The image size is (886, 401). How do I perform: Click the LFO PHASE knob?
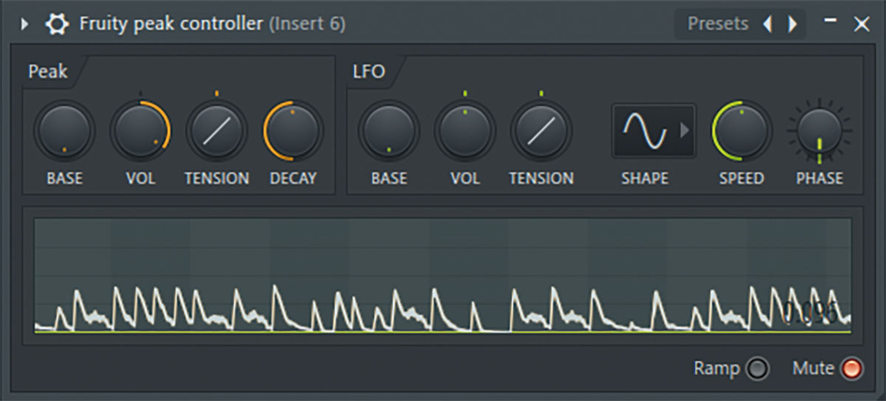pos(820,131)
